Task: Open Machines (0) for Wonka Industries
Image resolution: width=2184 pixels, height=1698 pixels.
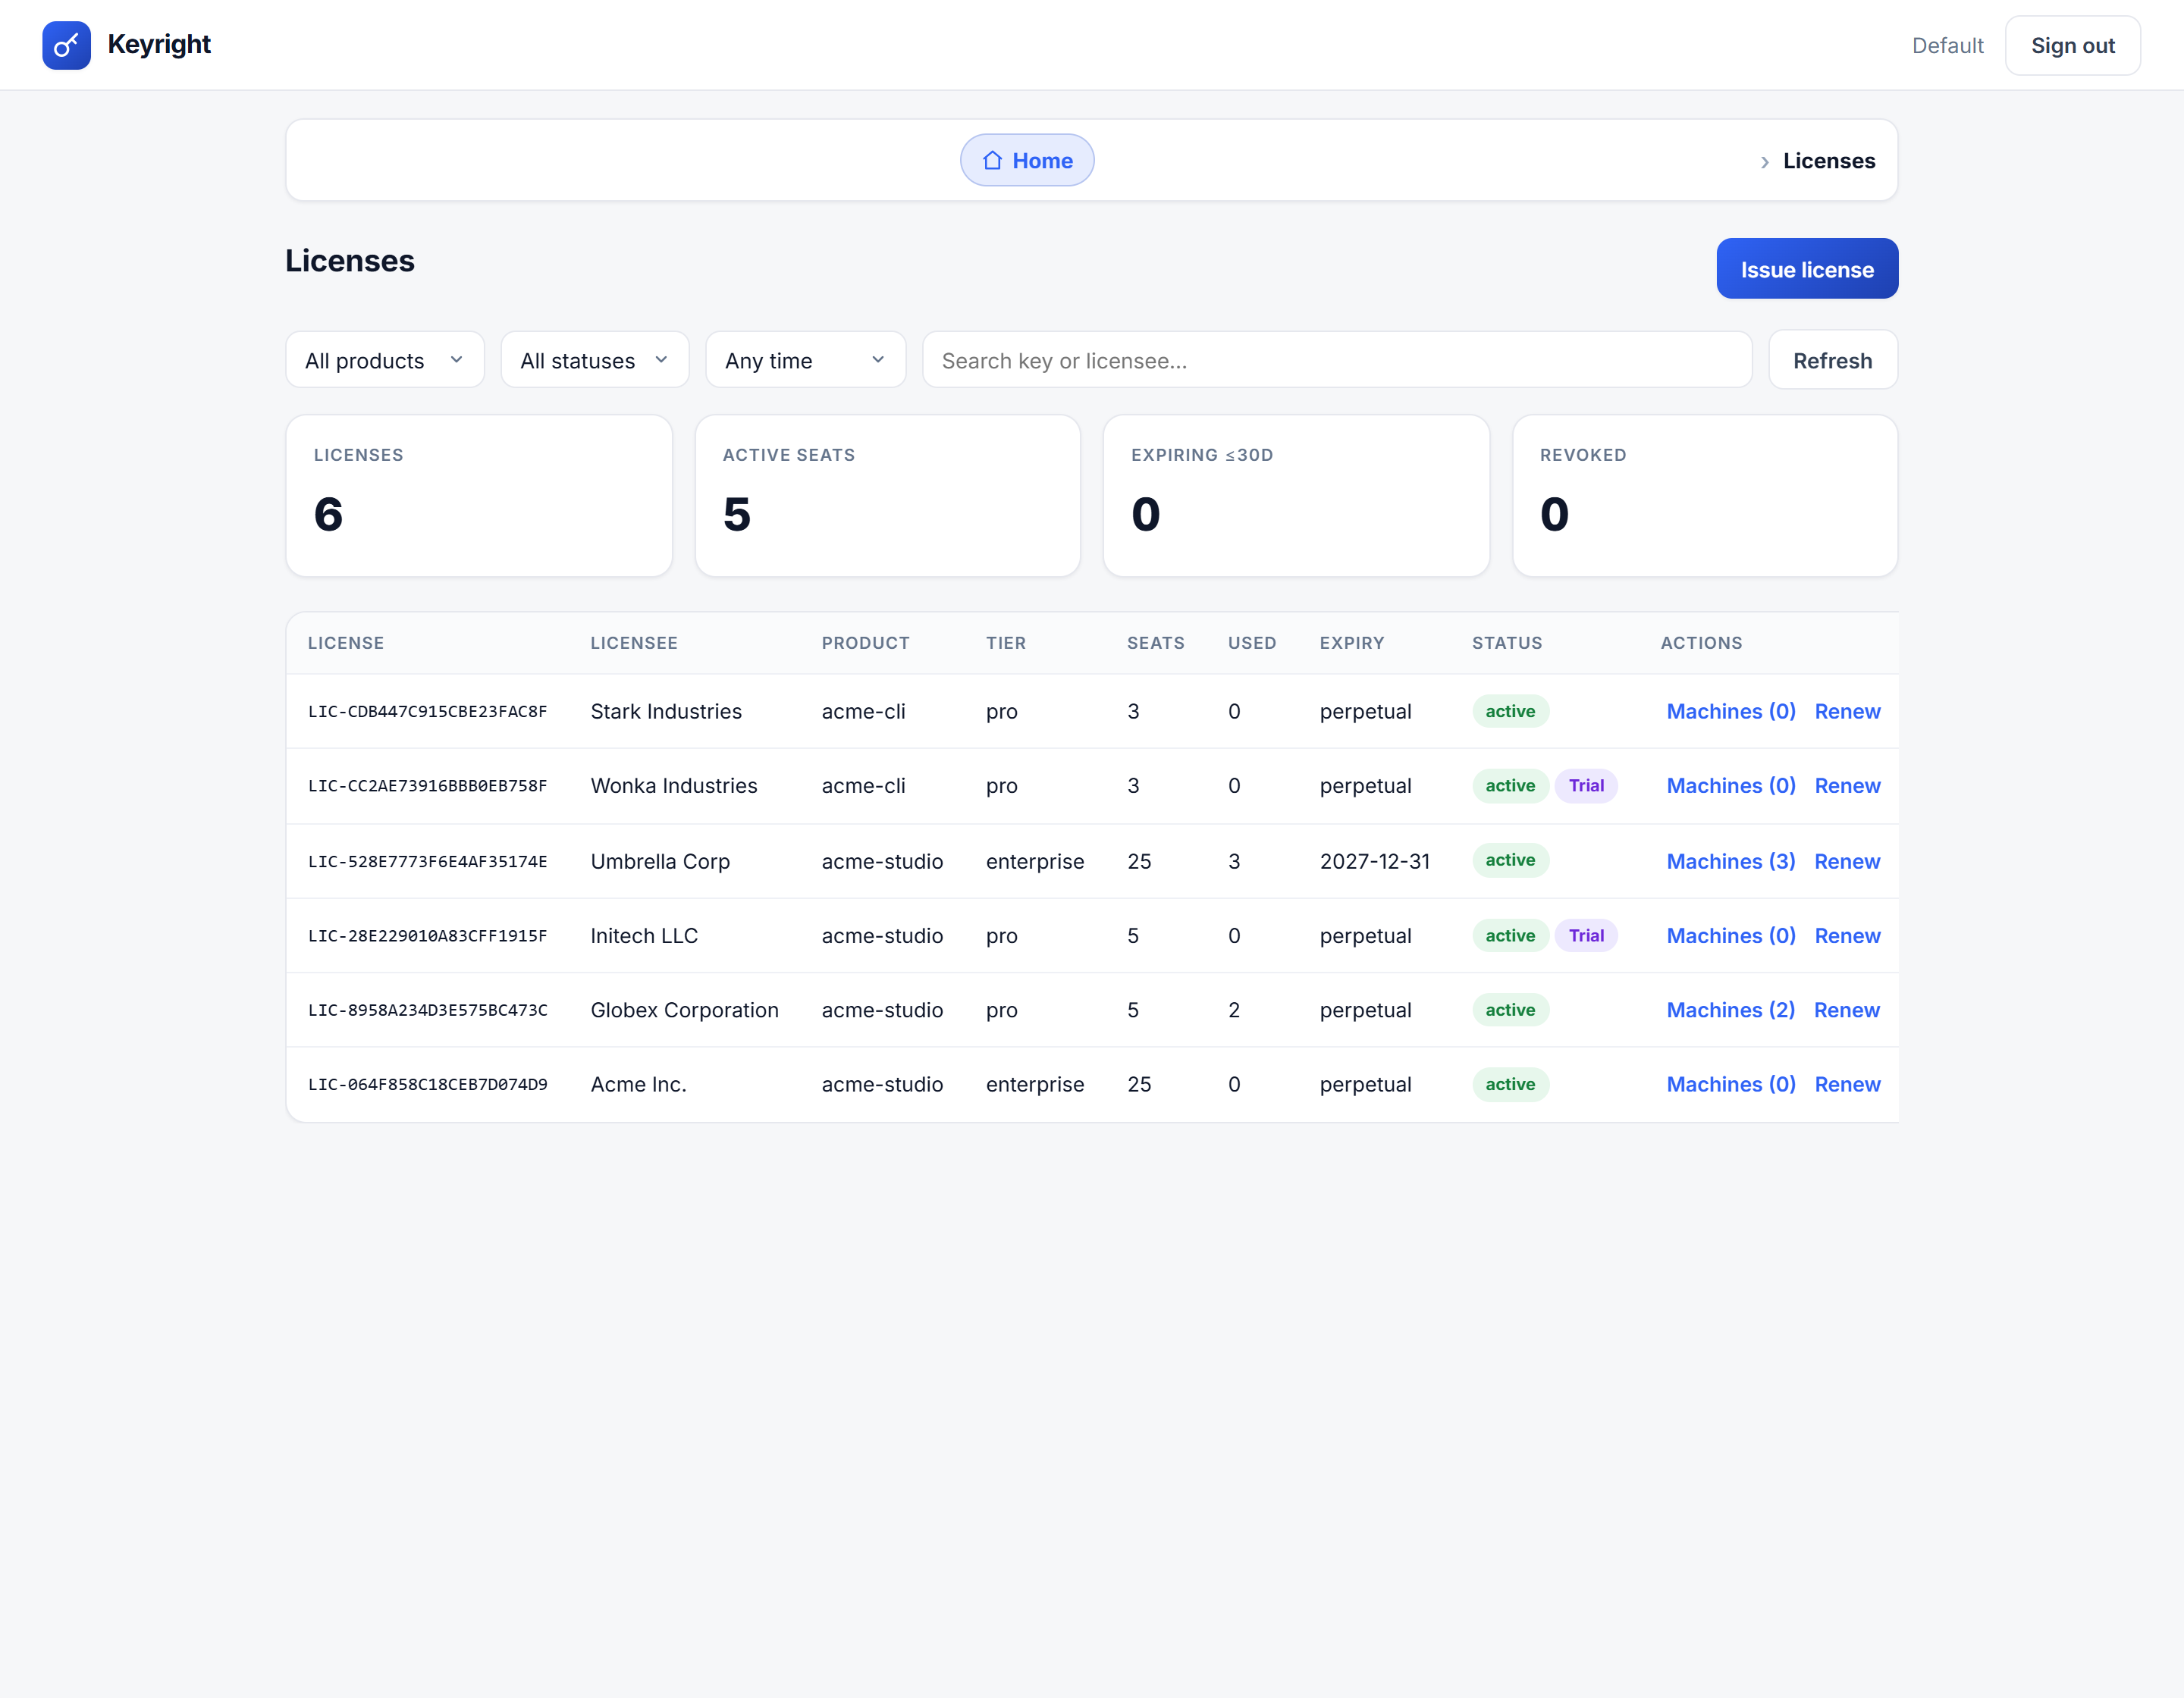Action: tap(1731, 785)
